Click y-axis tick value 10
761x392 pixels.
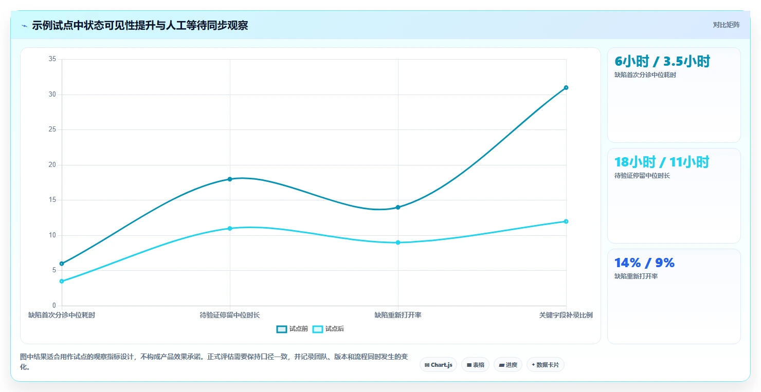[x=52, y=235]
